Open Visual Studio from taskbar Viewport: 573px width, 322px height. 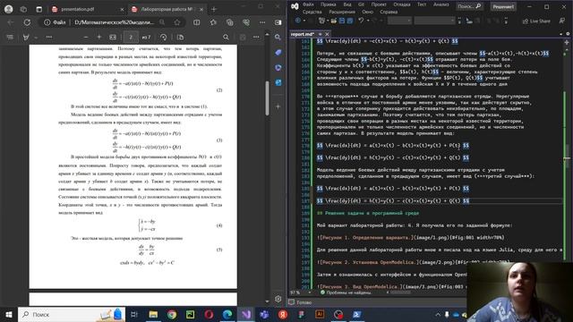245,314
